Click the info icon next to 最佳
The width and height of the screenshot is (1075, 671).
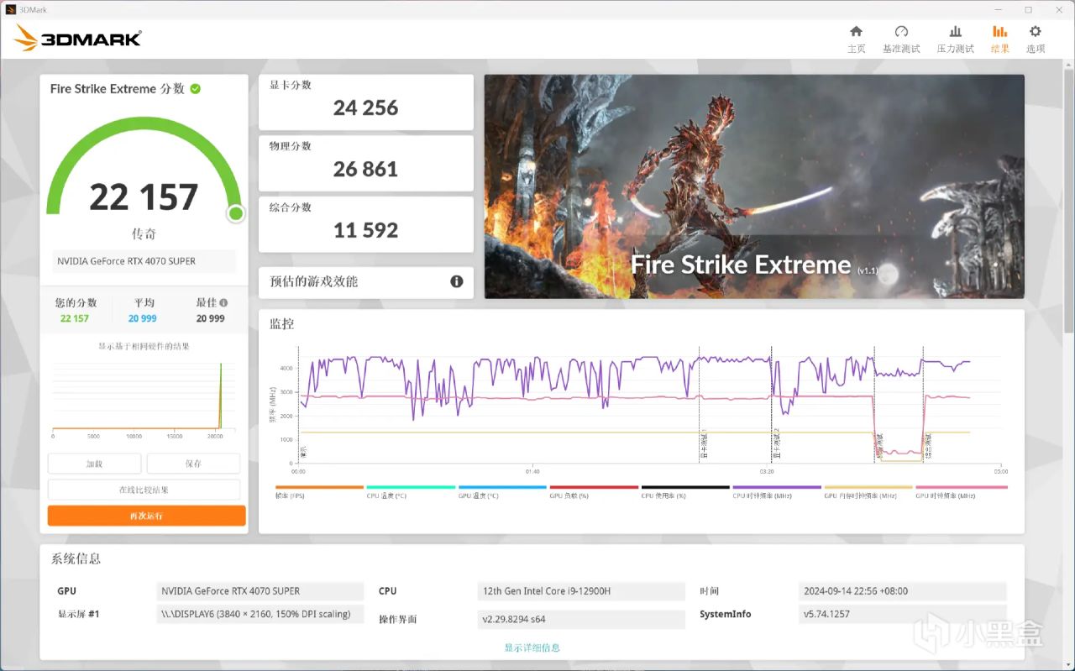(223, 302)
